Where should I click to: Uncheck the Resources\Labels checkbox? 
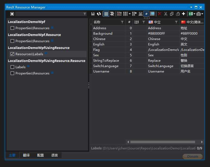click(x=12, y=54)
